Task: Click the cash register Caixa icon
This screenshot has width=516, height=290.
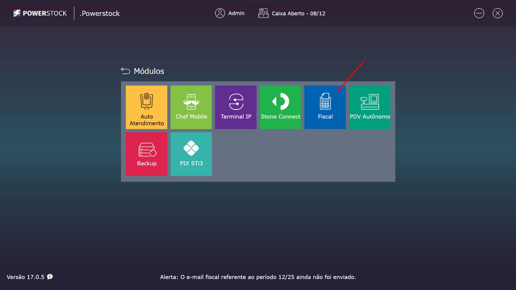Action: [263, 13]
